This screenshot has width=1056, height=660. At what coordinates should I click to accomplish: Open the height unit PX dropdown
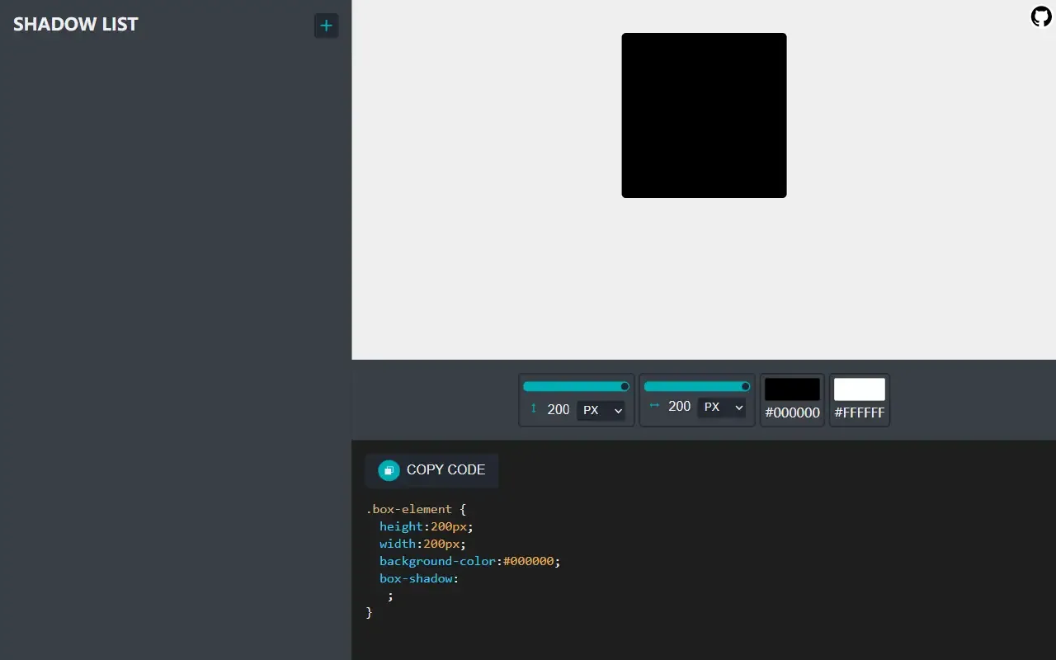[x=601, y=410]
